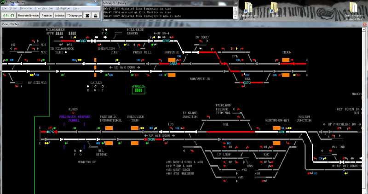Click the first Kilmarnock APPR block indicator
The height and width of the screenshot is (194, 368).
[59, 33]
